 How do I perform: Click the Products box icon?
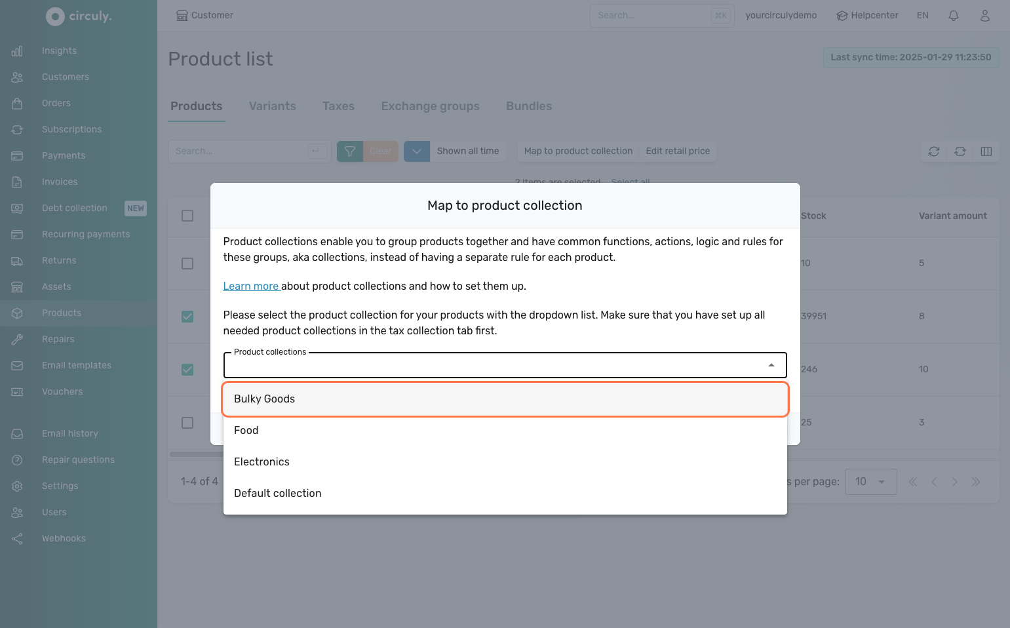click(x=17, y=313)
